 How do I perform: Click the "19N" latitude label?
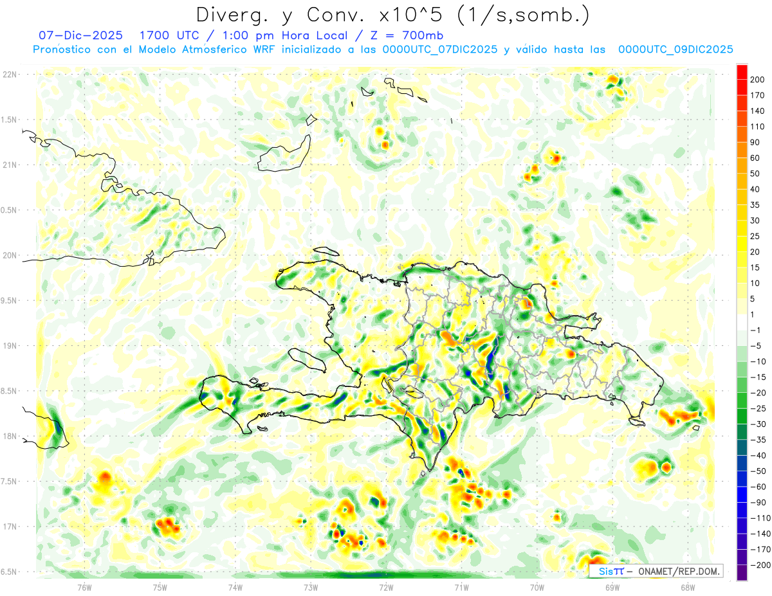pyautogui.click(x=9, y=345)
